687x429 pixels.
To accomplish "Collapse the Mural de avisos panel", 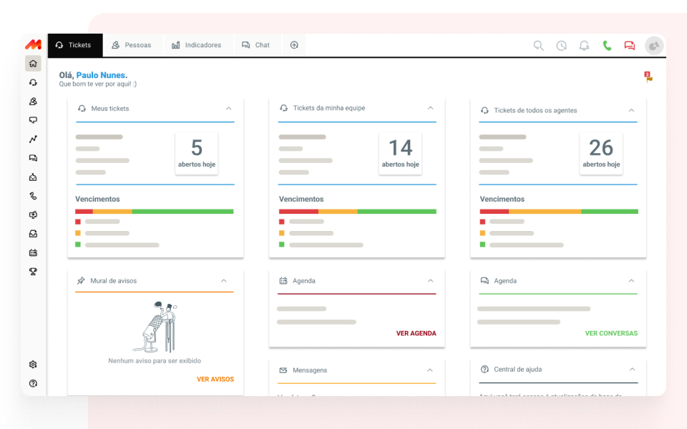I will tap(224, 281).
